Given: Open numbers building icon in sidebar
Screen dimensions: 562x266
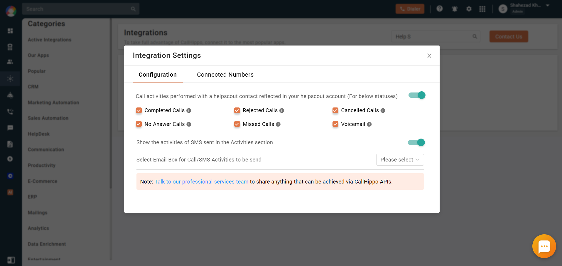Looking at the screenshot, I should point(10,47).
